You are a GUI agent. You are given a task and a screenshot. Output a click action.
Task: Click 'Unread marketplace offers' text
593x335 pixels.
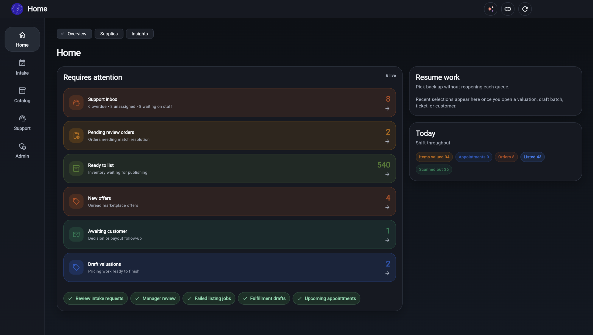click(x=113, y=205)
